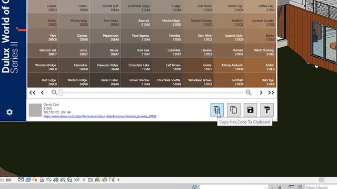
Task: Click the worksets icon in status bar
Action: (x=195, y=187)
